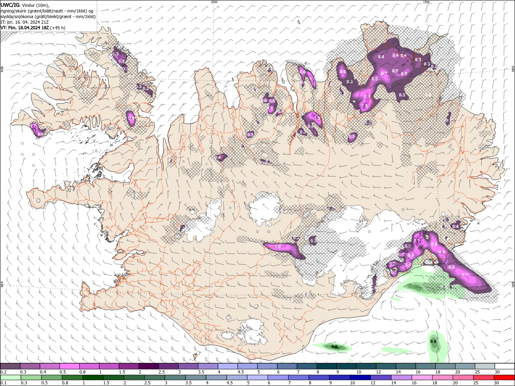Click the '1.7' value in southeast snow band
The image size is (515, 386).
click(x=417, y=241)
